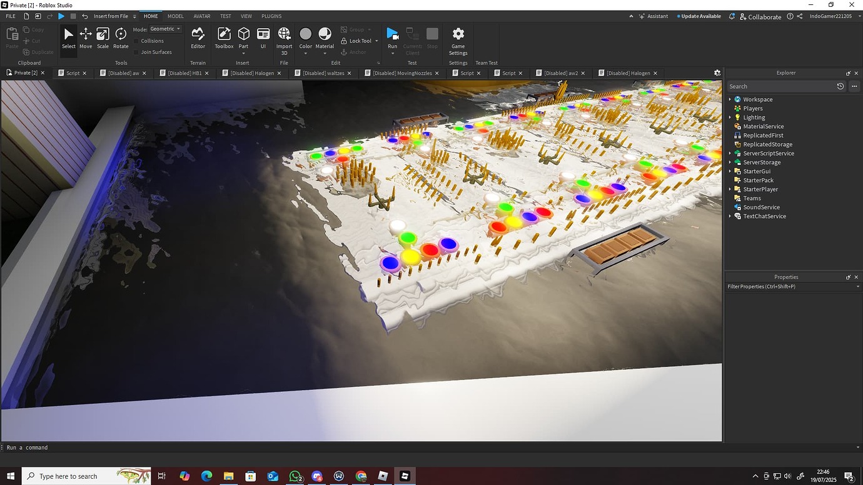Open the Toolbox
The height and width of the screenshot is (485, 863).
[x=224, y=37]
